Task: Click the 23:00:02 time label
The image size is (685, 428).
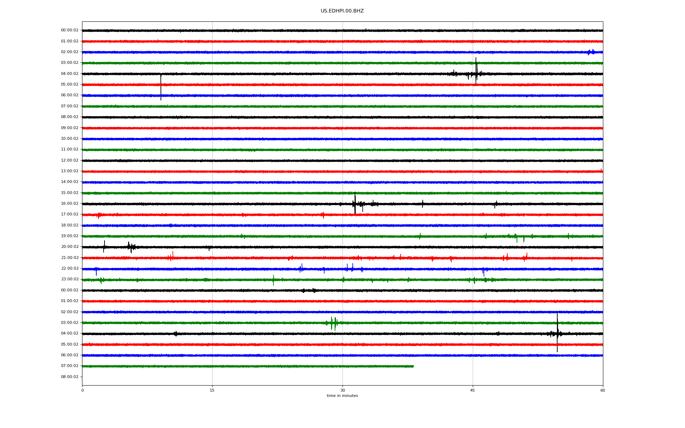Action: 70,279
